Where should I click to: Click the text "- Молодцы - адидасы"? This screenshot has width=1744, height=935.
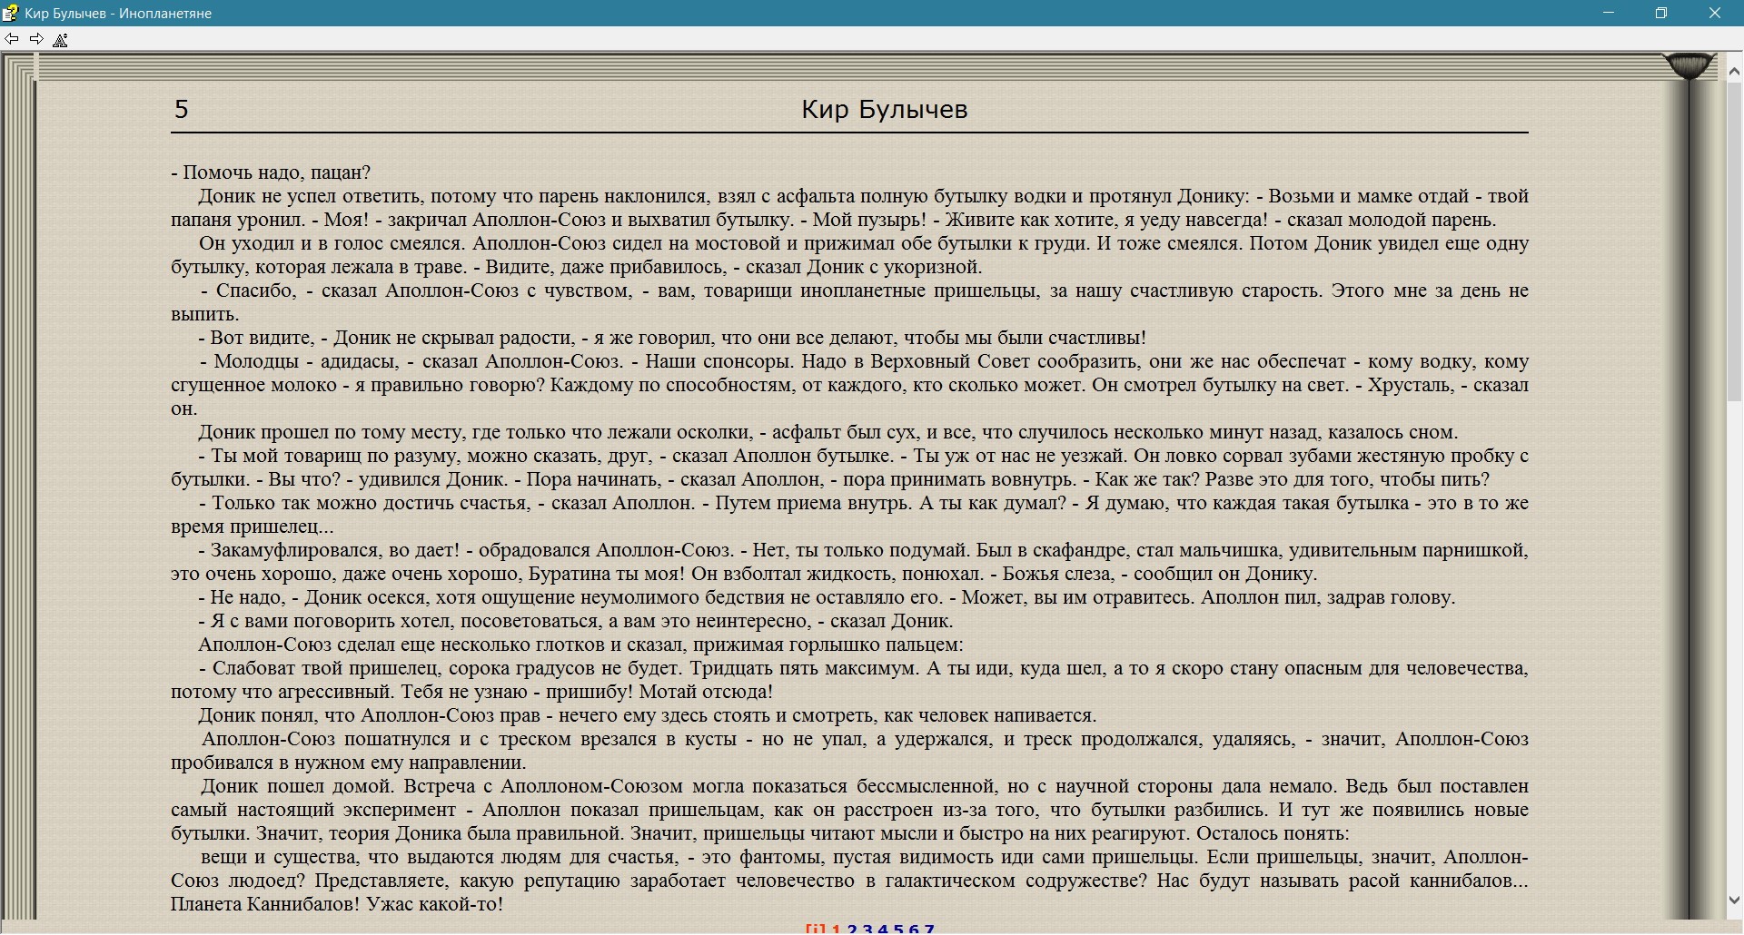coord(299,361)
